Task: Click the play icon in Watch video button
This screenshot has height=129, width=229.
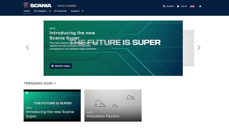Action: (53, 66)
